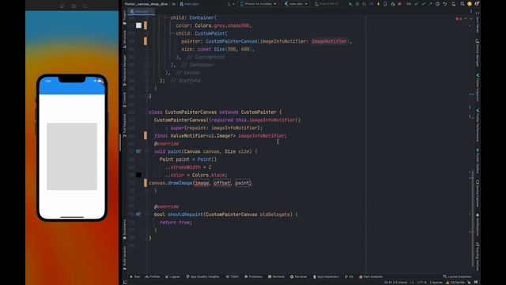The image size is (506, 285).
Task: Open the Pixel 6 API 33 device dropdown
Action: pos(327,4)
